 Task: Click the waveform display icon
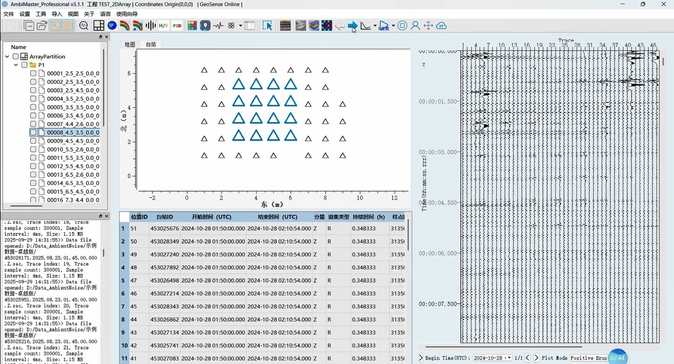(218, 26)
